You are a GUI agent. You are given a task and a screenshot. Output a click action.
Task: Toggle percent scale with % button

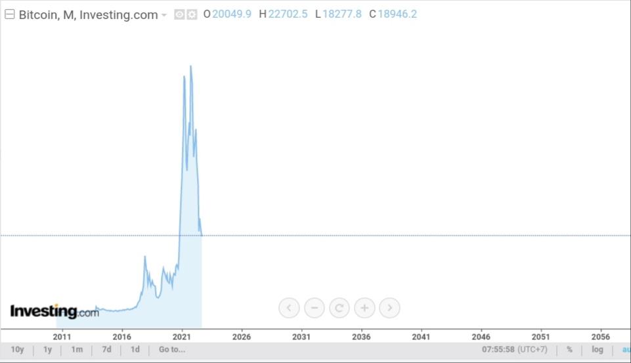(569, 349)
